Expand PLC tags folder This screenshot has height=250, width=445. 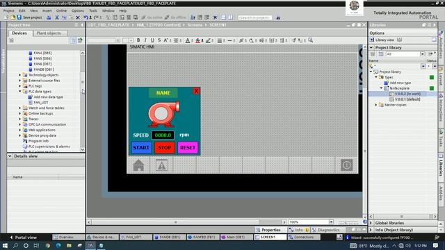click(20, 86)
